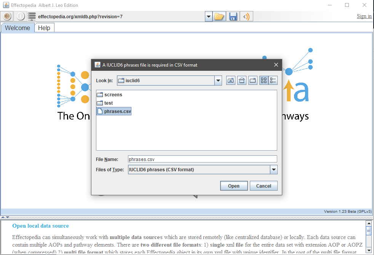Click the scroll down arrow in help panel
The image size is (374, 255).
(x=369, y=250)
